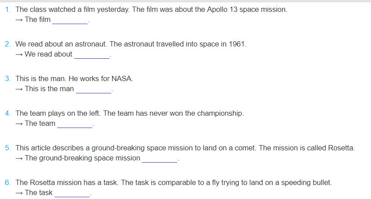Image resolution: width=371 pixels, height=199 pixels.
Task: Select question number 5 marker
Action: click(8, 148)
